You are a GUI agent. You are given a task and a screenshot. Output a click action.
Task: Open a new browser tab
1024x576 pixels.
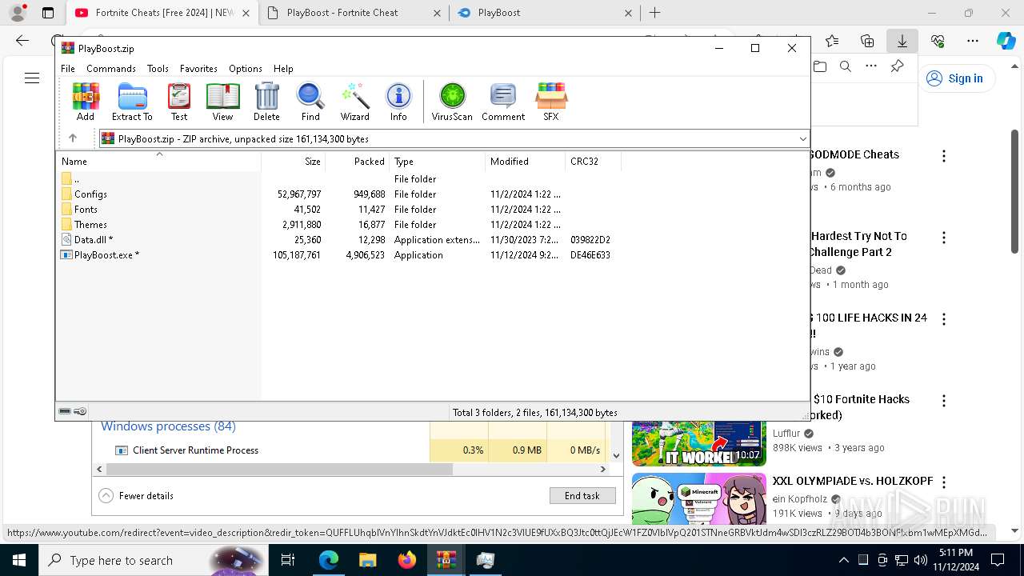654,13
